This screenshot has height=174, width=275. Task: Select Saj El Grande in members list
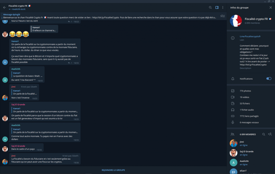point(247,151)
